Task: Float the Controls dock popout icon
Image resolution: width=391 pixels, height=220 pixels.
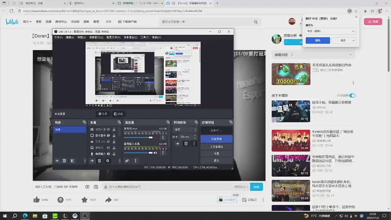Action: click(x=231, y=123)
